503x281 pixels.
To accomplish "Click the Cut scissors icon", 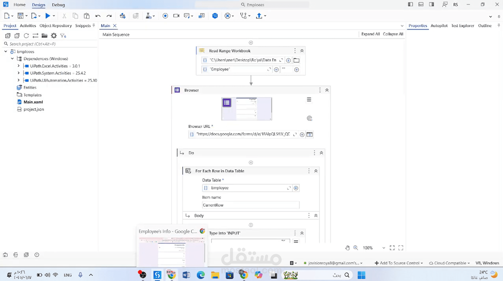I will 64,16.
